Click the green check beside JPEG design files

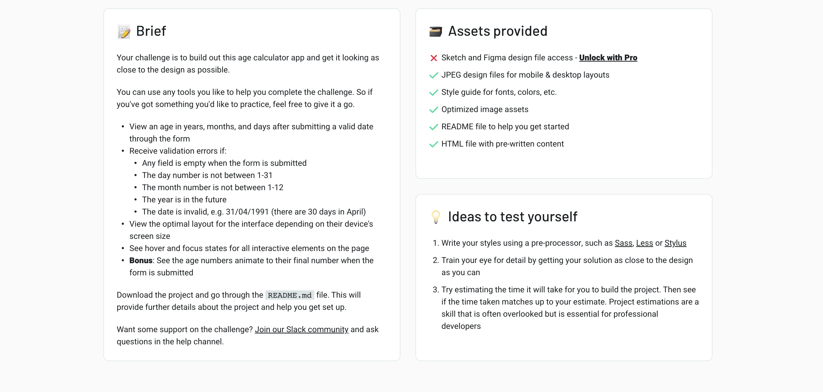click(434, 75)
